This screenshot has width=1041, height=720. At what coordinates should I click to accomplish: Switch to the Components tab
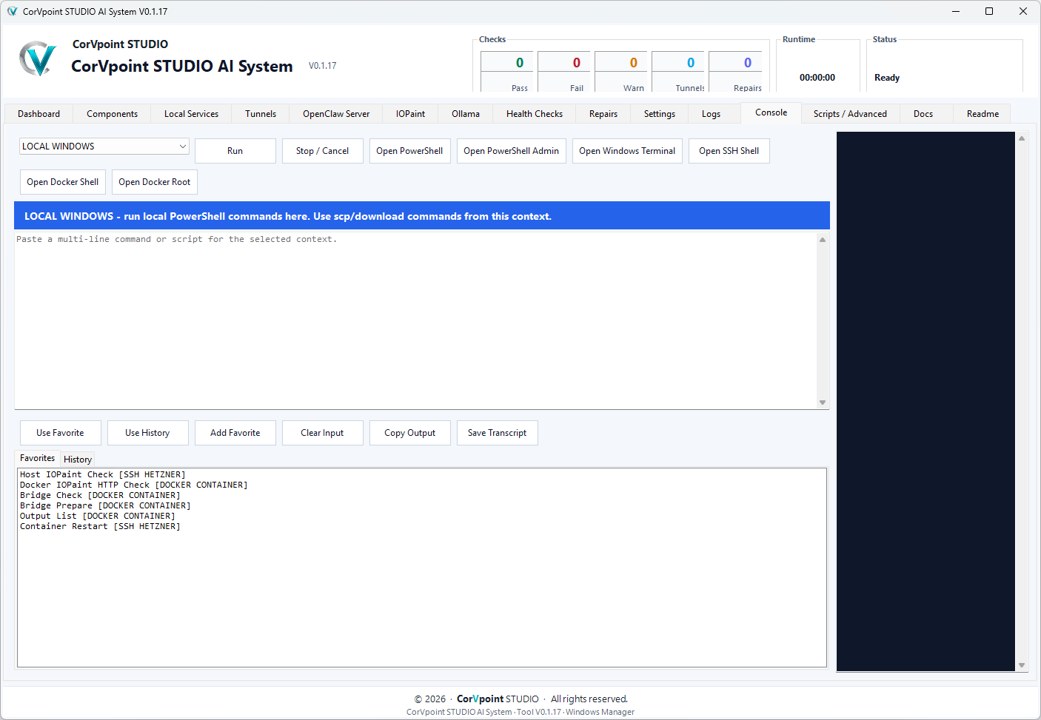[x=112, y=114]
